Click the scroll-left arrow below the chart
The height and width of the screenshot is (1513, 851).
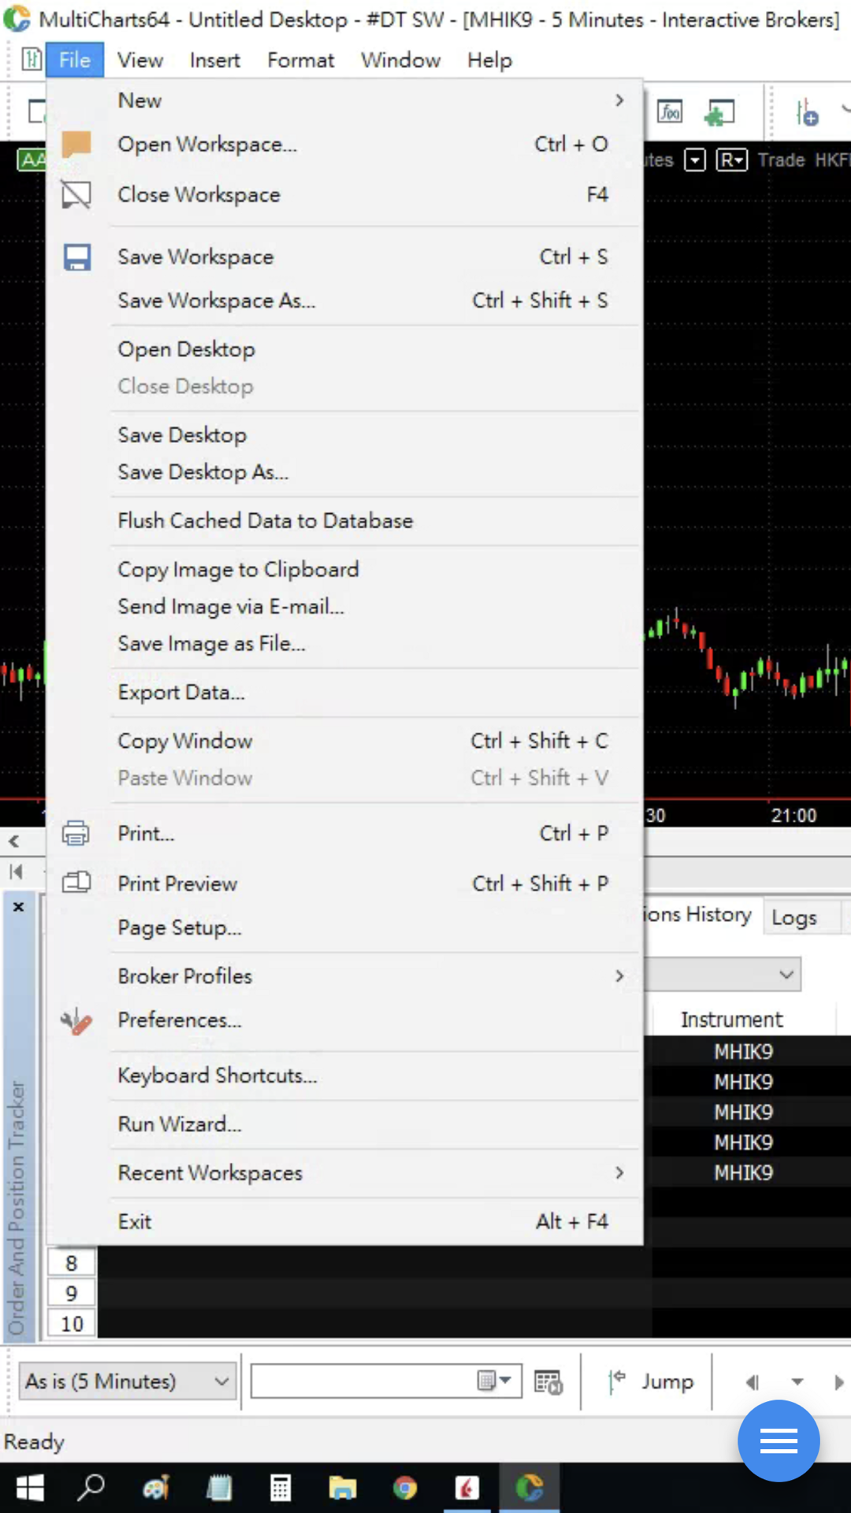14,841
